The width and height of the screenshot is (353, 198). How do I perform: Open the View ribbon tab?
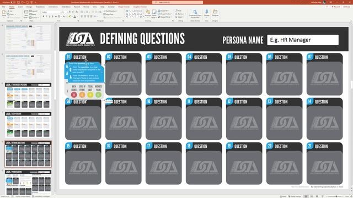point(95,7)
